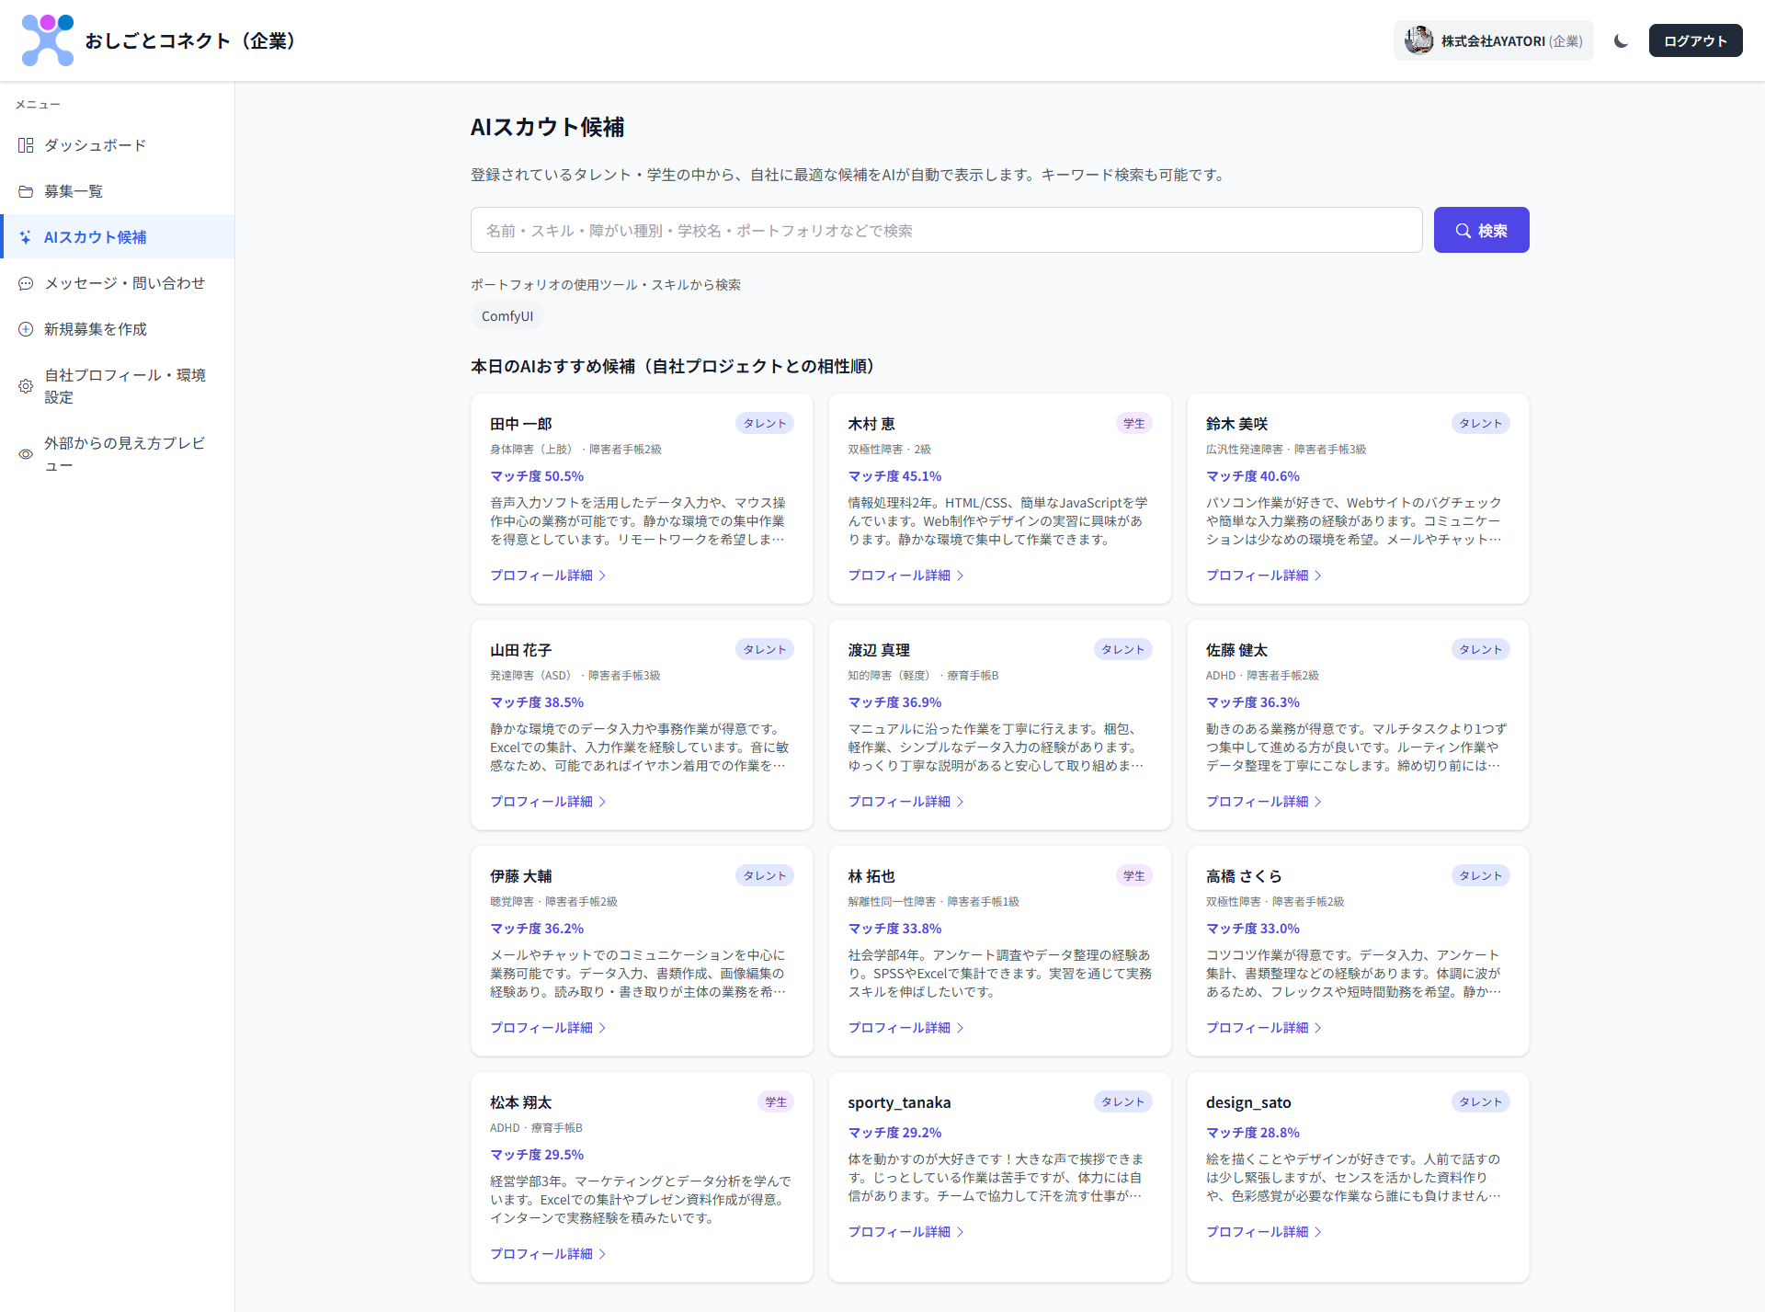Click the ログアウト button

click(x=1695, y=40)
